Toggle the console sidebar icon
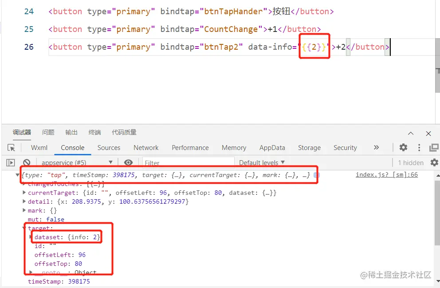Screen dimensions: 440x288 pyautogui.click(x=11, y=162)
